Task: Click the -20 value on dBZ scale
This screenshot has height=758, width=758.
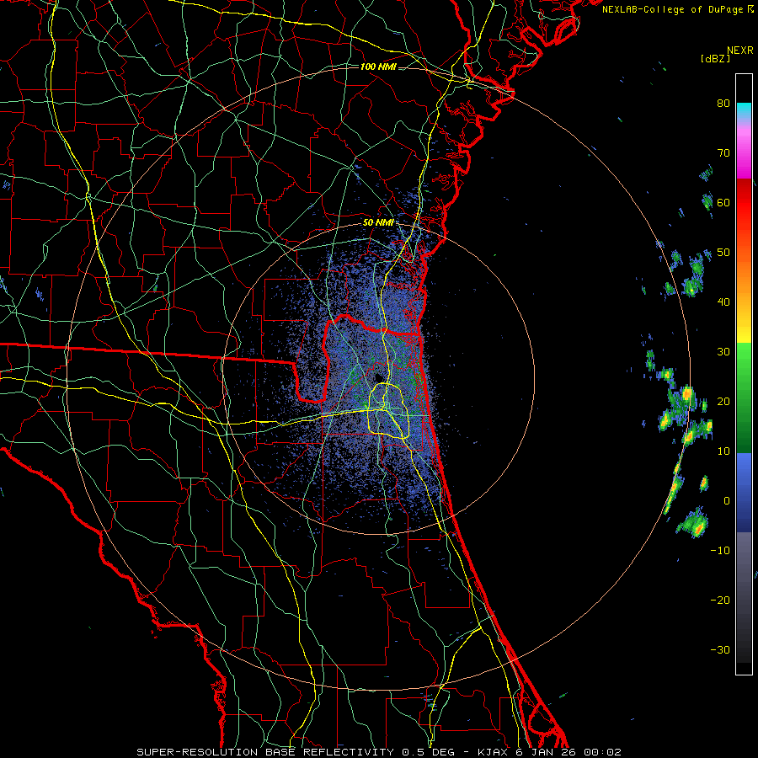Action: point(720,600)
